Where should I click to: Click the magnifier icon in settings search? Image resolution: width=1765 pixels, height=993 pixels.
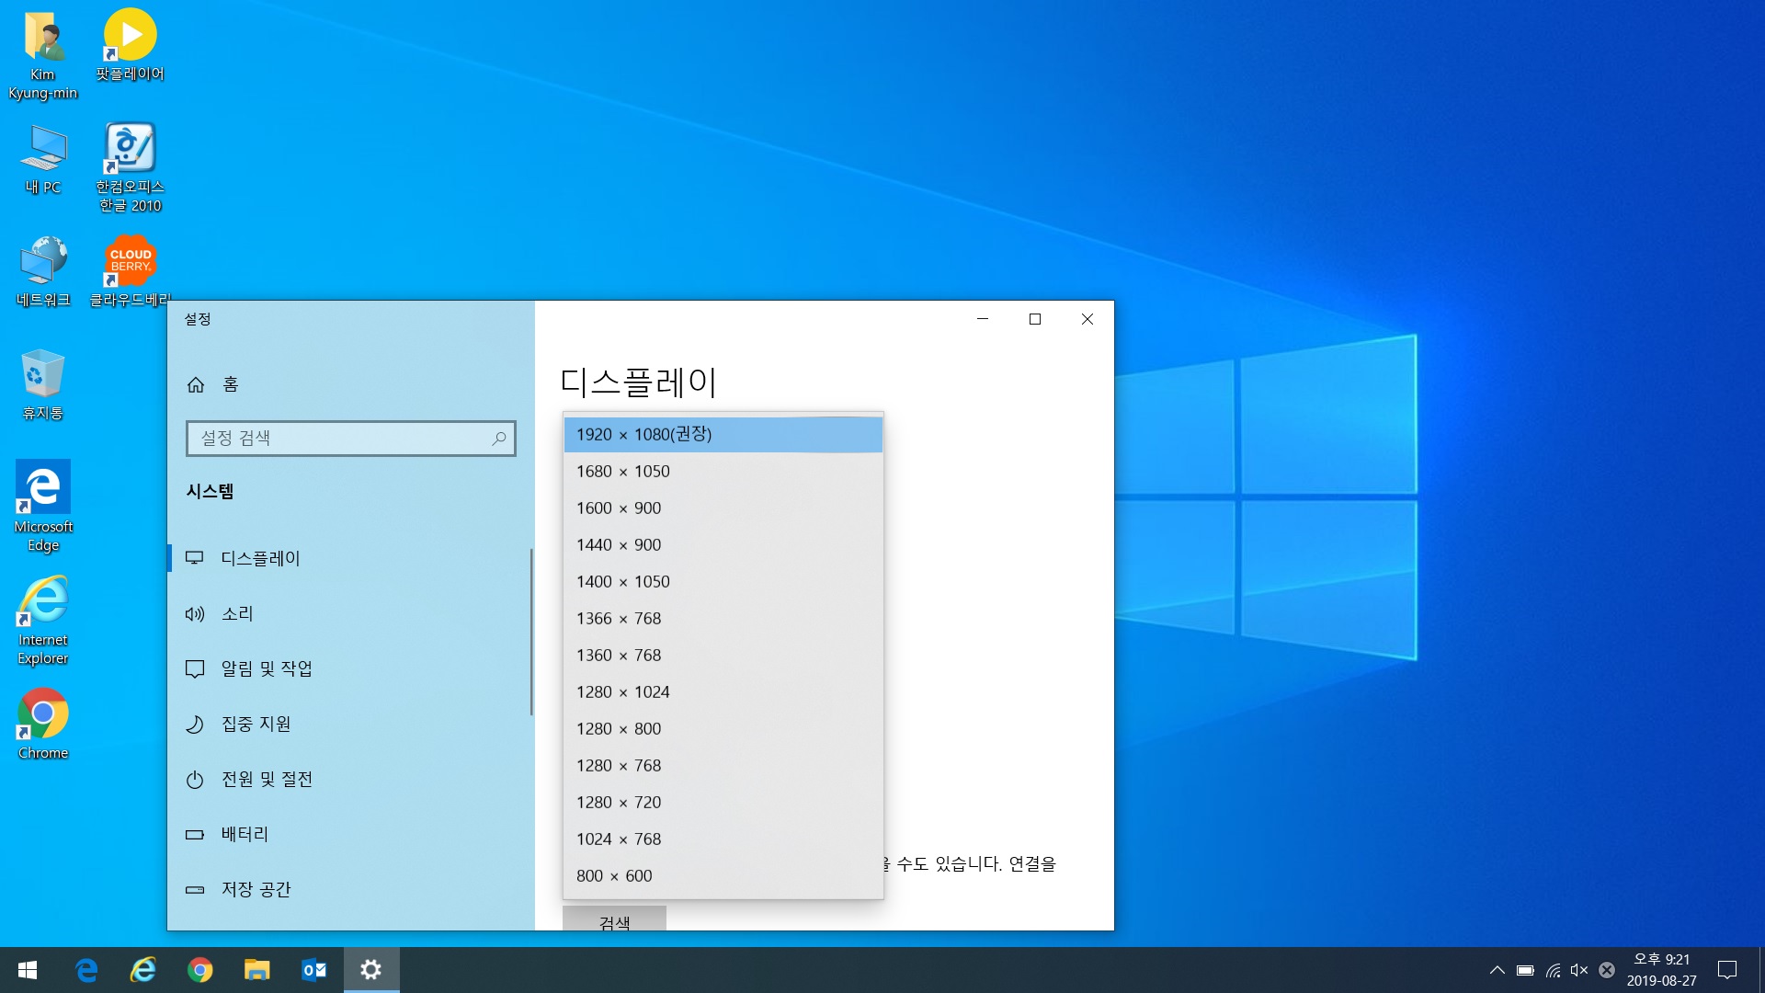click(498, 439)
